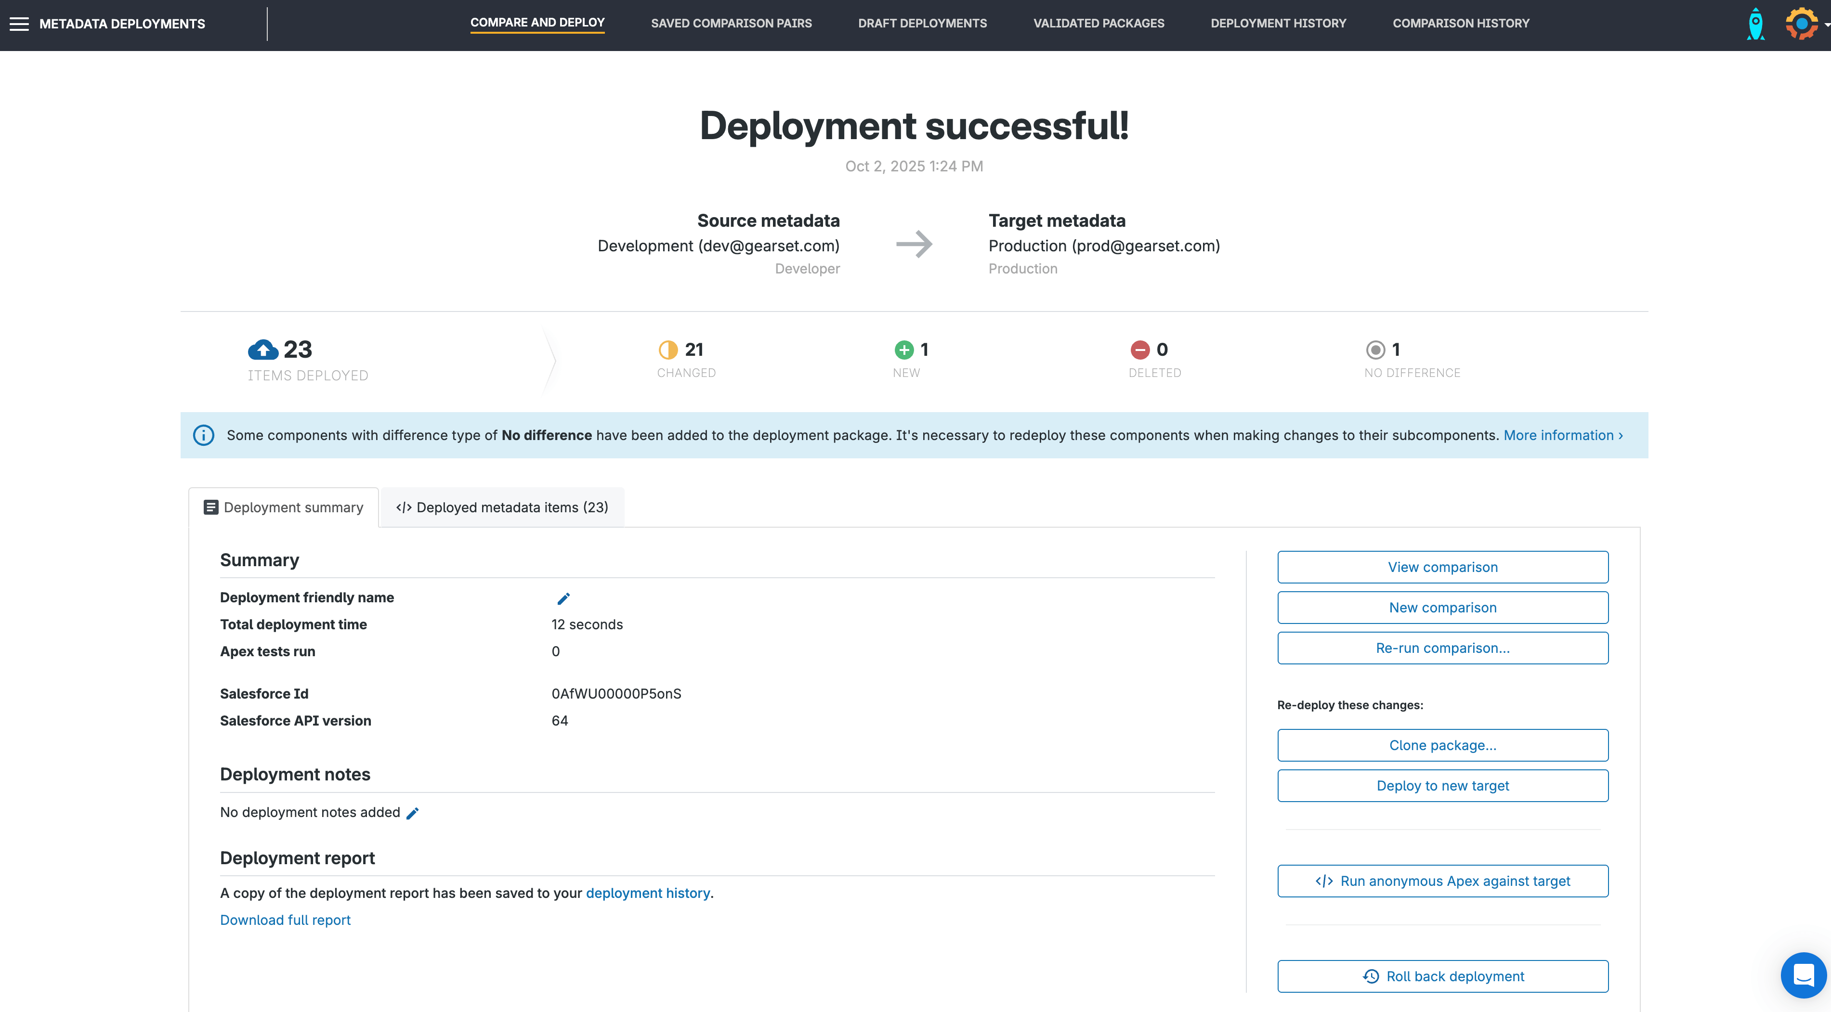Click the Download full report link
Screen dimensions: 1831x1012
coord(284,920)
